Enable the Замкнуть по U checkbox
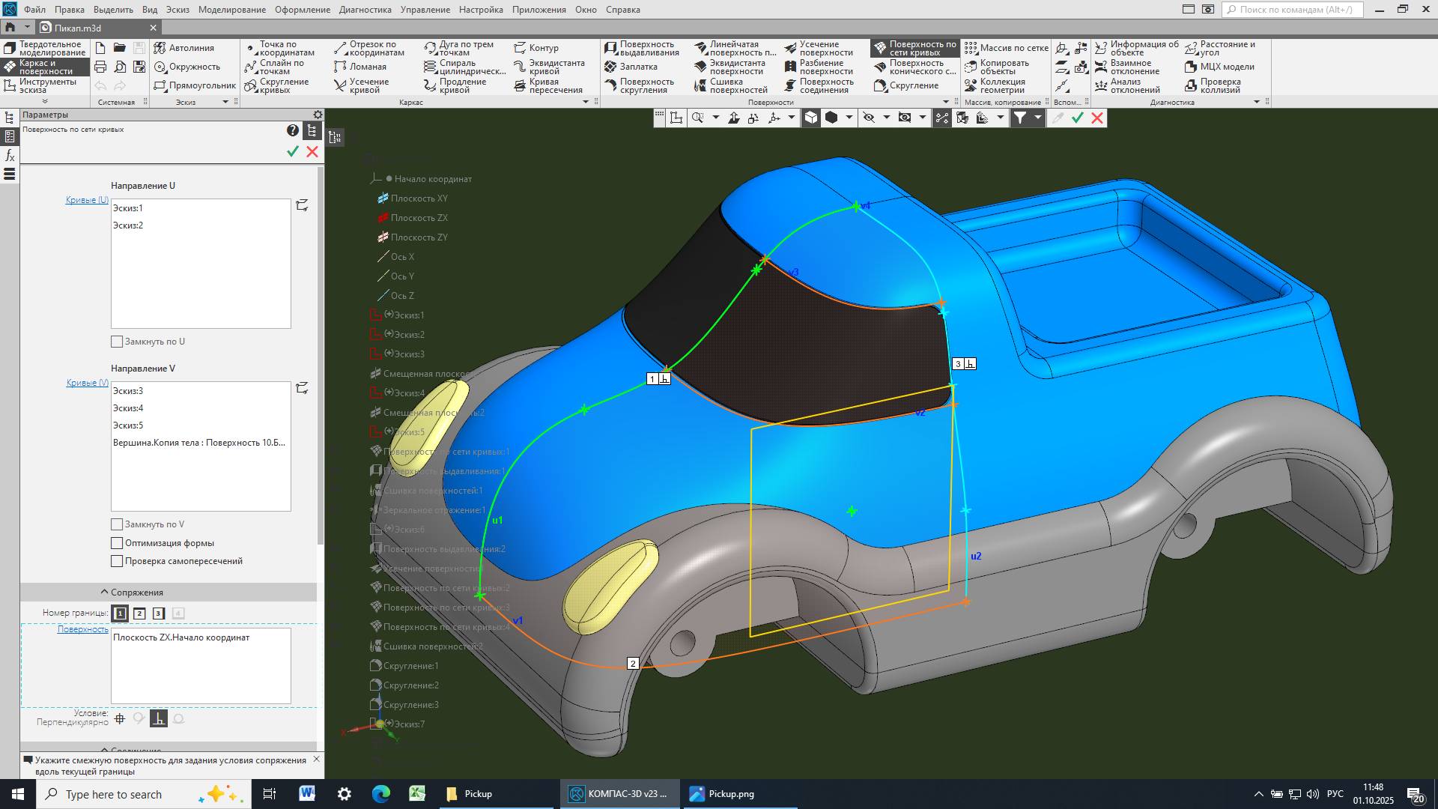This screenshot has height=809, width=1438. tap(117, 342)
